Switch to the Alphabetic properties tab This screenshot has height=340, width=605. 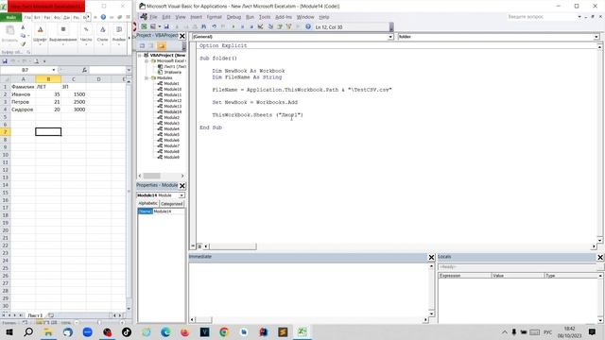pyautogui.click(x=147, y=203)
